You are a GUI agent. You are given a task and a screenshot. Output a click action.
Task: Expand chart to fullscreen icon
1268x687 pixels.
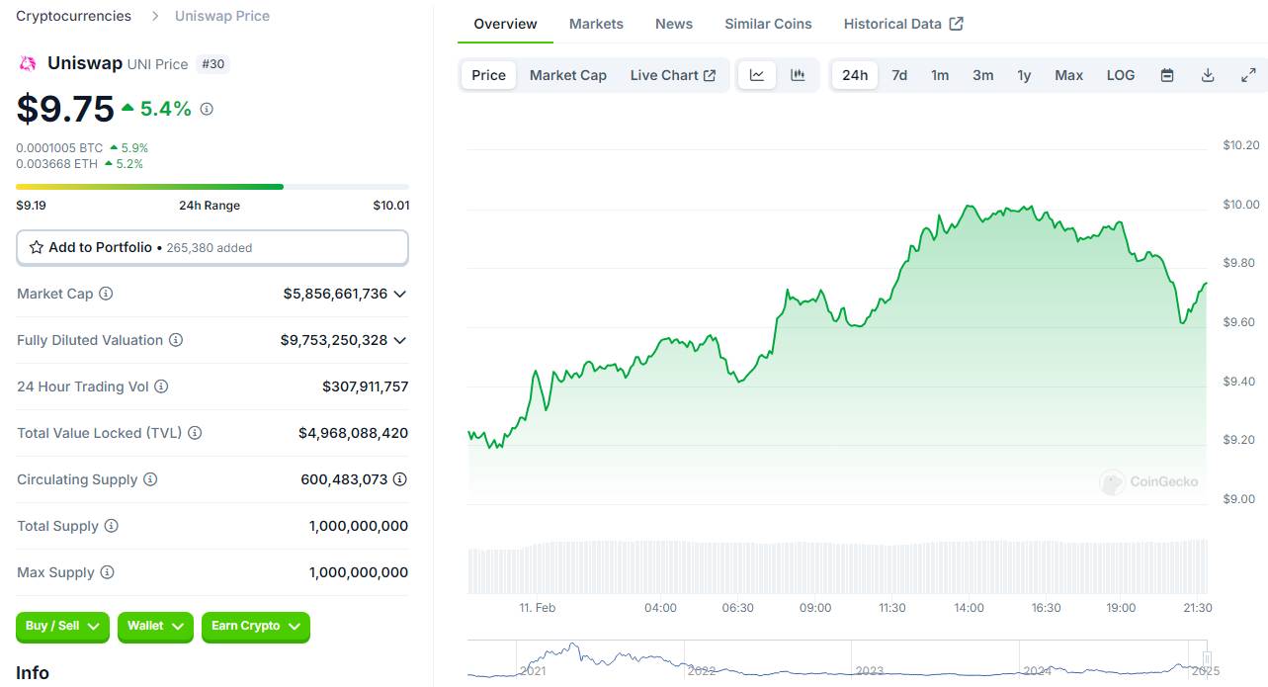(1248, 75)
